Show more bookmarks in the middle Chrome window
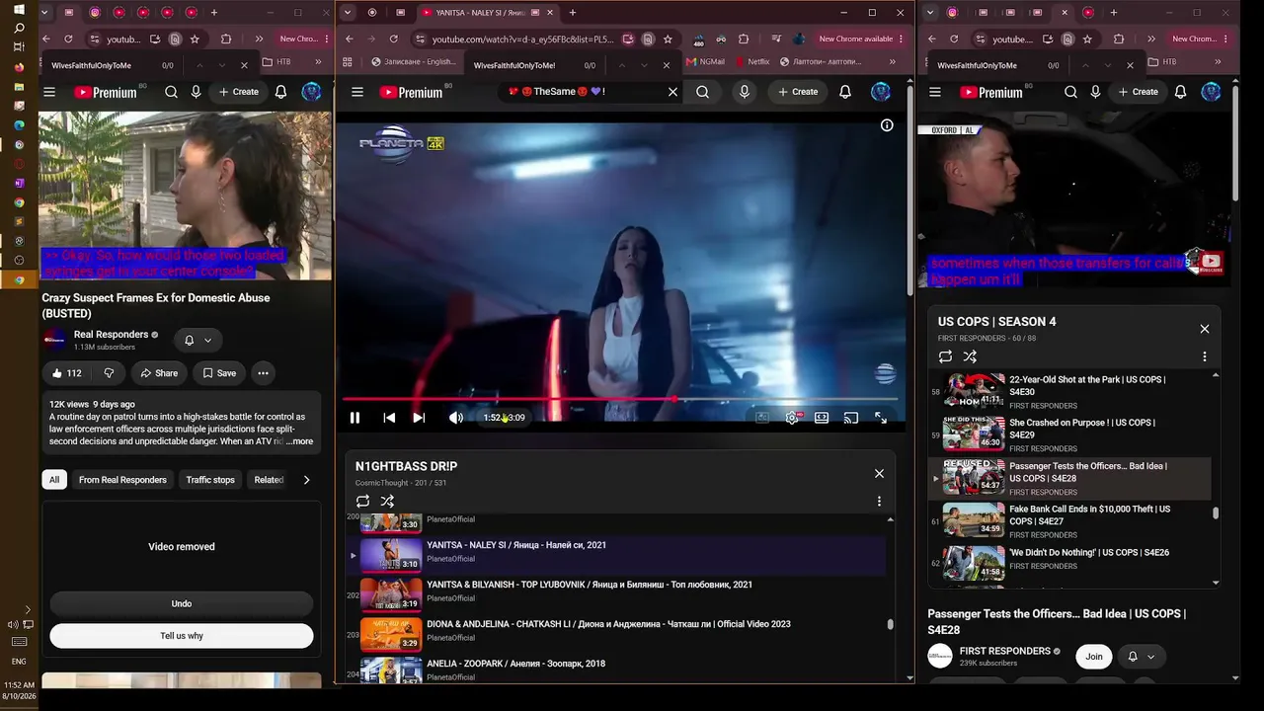 point(893,61)
